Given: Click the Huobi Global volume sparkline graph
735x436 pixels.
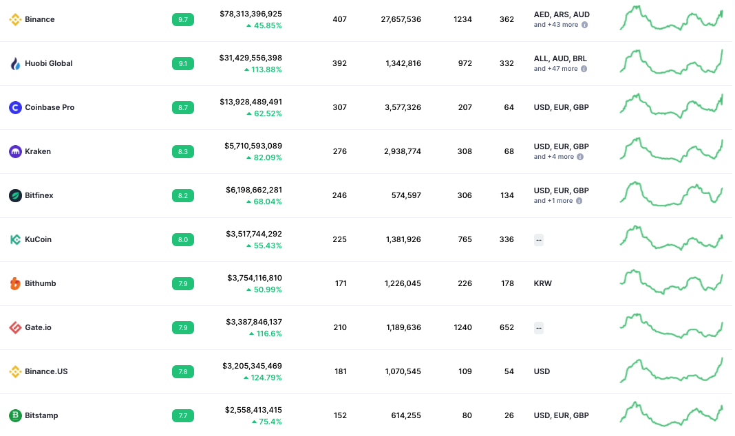Looking at the screenshot, I should (x=671, y=62).
